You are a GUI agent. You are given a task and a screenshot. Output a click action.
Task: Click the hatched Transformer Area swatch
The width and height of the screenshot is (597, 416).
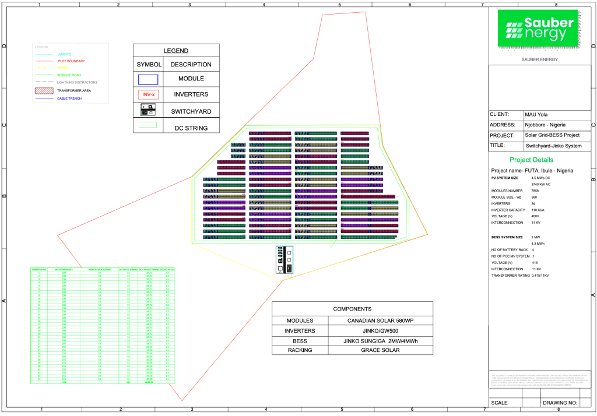(44, 90)
